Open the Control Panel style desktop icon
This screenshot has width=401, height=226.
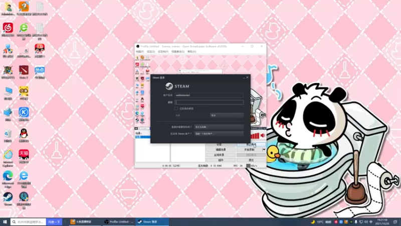click(8, 49)
